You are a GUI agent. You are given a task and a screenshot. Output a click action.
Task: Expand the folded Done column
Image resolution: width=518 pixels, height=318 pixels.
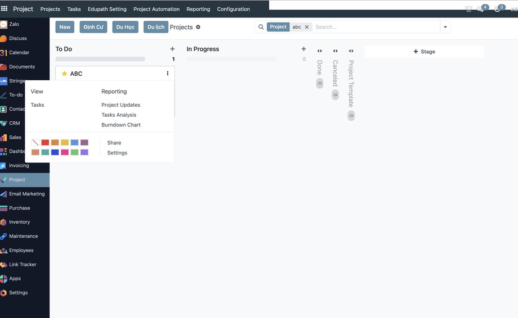(x=319, y=51)
